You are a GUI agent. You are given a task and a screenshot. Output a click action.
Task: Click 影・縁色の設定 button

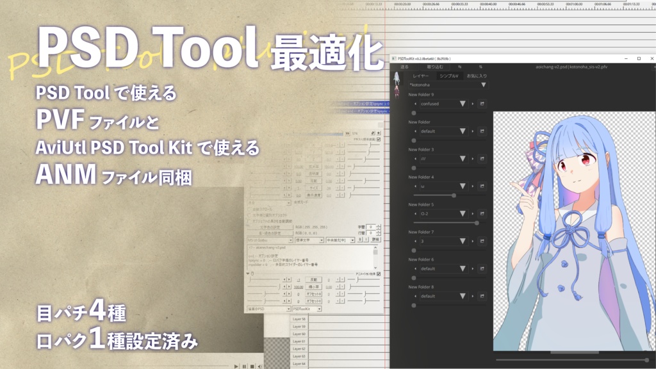[270, 233]
